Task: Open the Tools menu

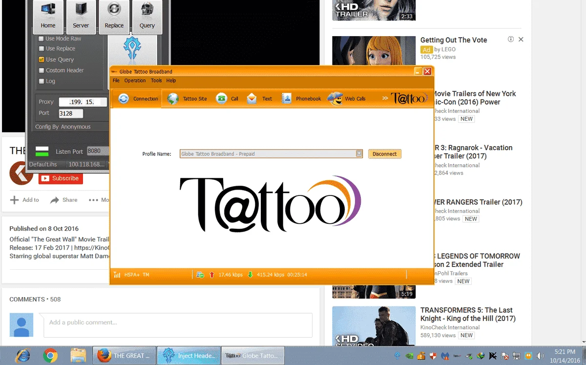Action: pyautogui.click(x=156, y=81)
